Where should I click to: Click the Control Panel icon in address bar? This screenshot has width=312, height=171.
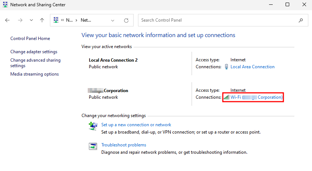point(57,21)
